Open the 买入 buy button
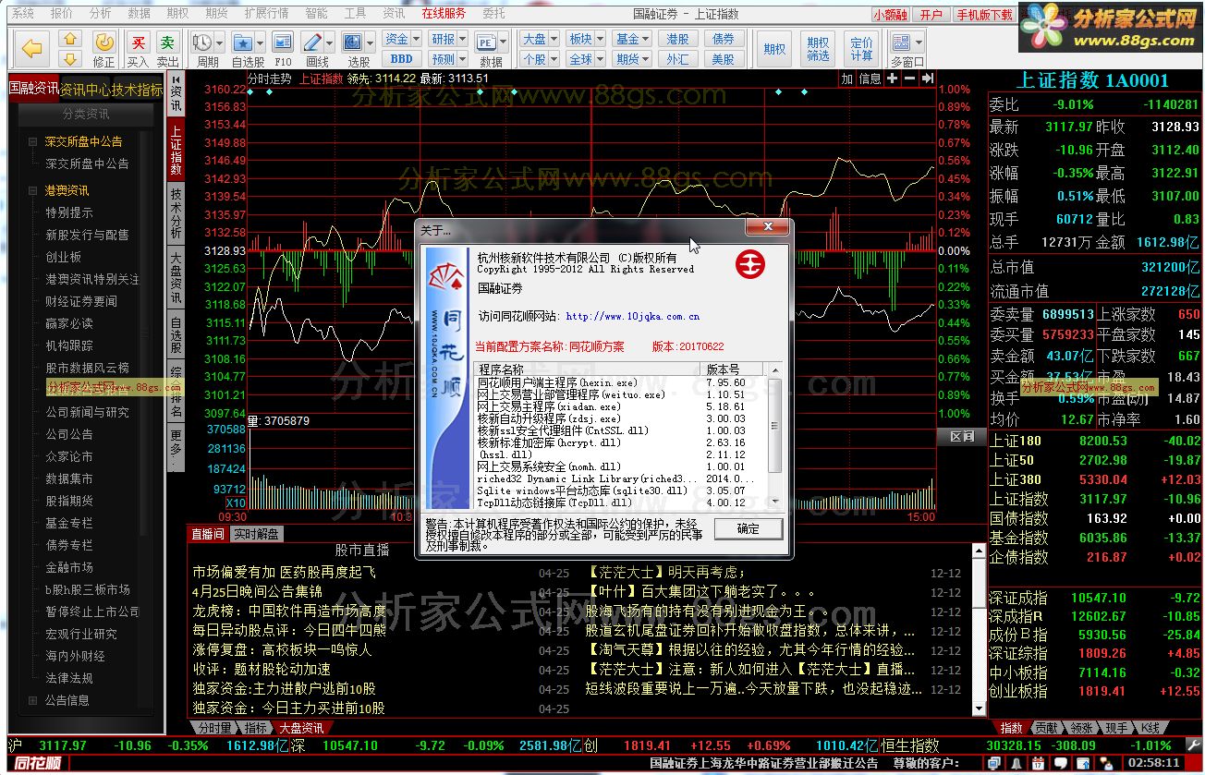 (x=139, y=42)
